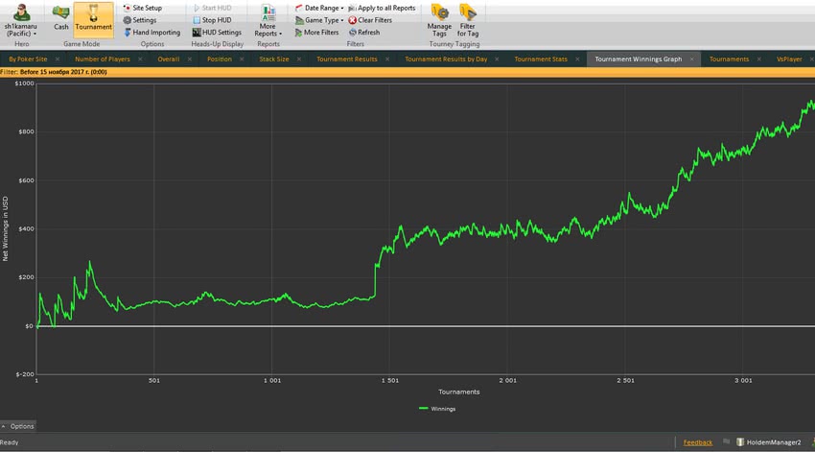Switch to the Tournament Stats tab
The image size is (815, 452).
(541, 59)
